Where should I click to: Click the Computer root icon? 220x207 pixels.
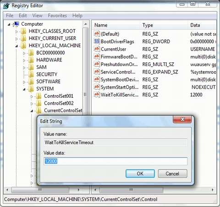[16, 24]
